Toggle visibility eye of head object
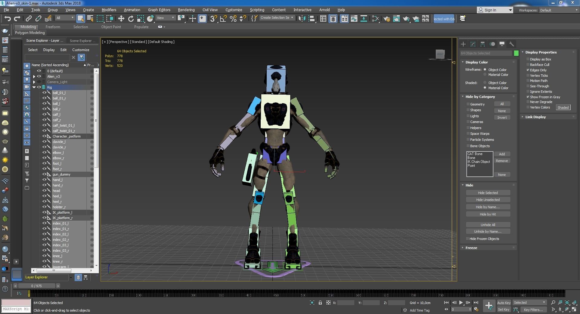Viewport: 580px width, 314px height. (x=44, y=191)
